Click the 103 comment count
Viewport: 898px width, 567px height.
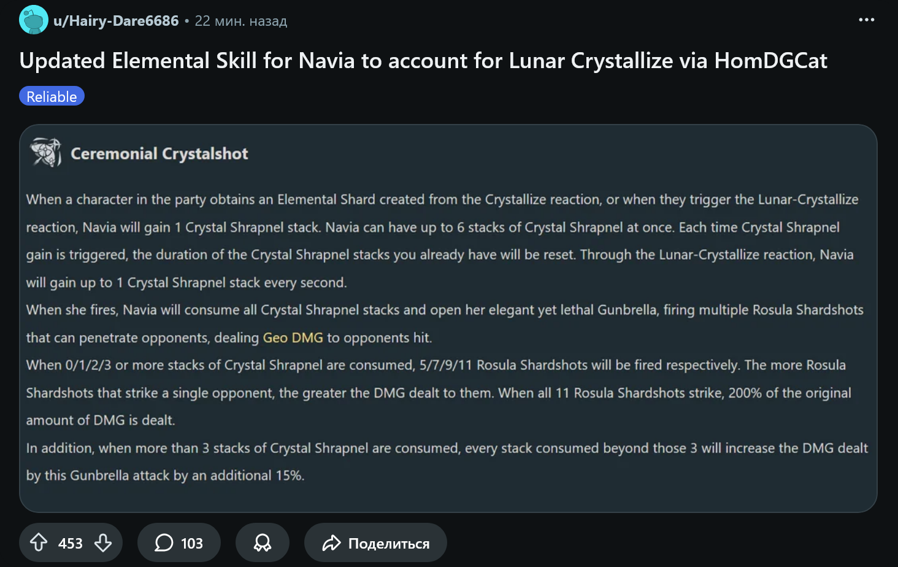(191, 543)
